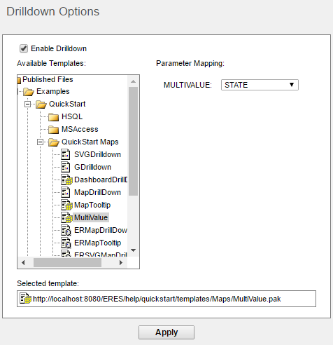The width and height of the screenshot is (333, 345).
Task: Click the GDrilldown report file icon
Action: (66, 167)
